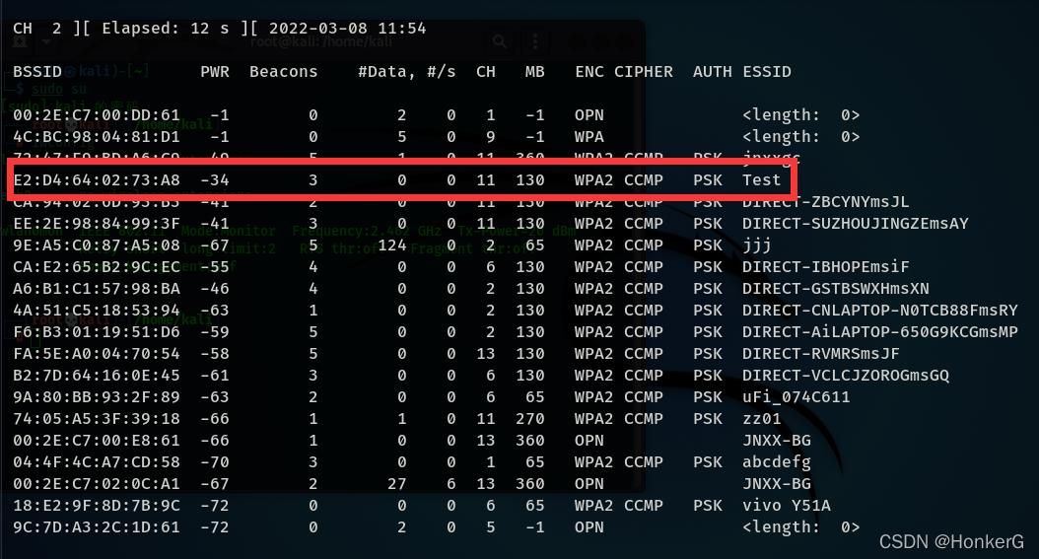Select BSSID EE:2E:98:84:99:3F
The height and width of the screenshot is (559, 1039).
coord(96,224)
